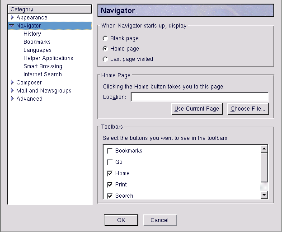282x232 pixels.
Task: Open the Languages preferences
Action: tap(37, 50)
